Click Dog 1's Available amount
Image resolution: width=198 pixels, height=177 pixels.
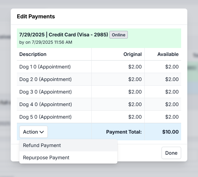(172, 67)
